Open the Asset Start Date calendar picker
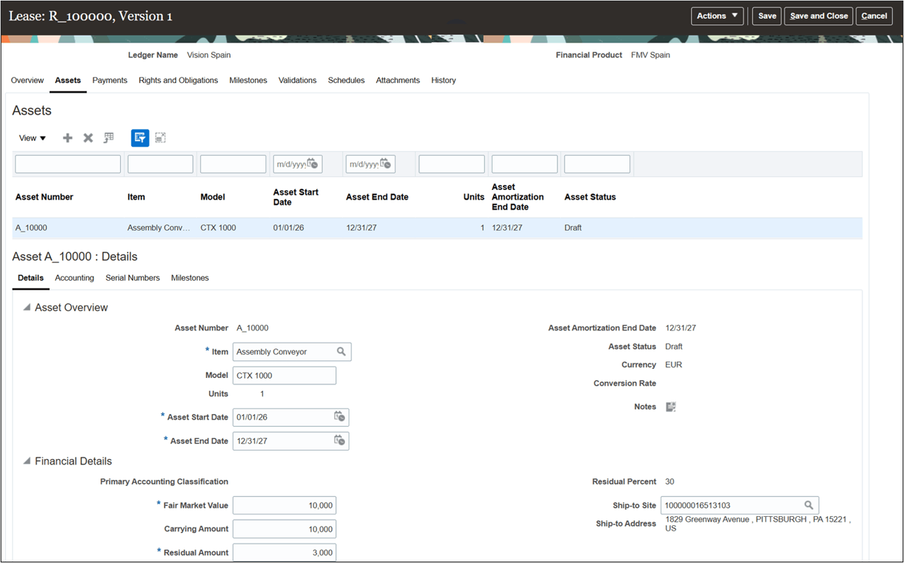Viewport: 904px width, 563px height. pyautogui.click(x=340, y=417)
